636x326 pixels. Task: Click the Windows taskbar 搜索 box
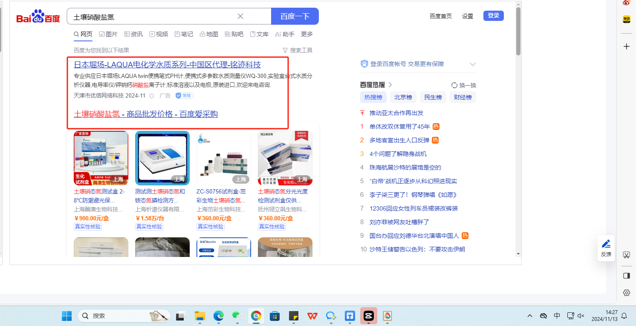[124, 316]
